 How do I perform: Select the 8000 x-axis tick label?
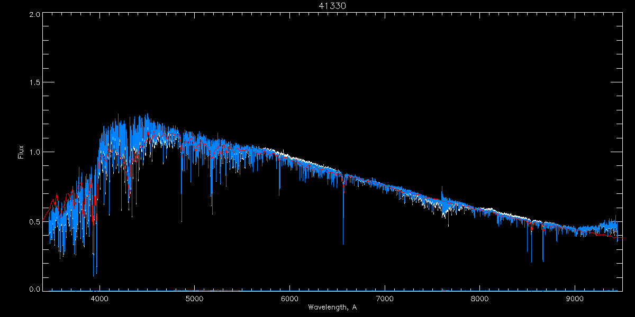pos(480,299)
